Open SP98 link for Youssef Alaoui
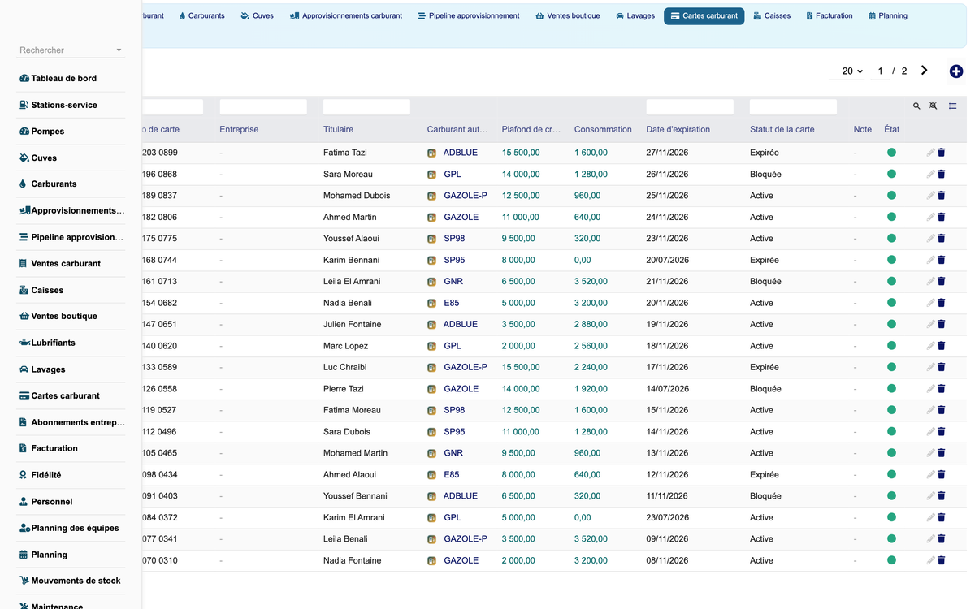The height and width of the screenshot is (609, 975). click(454, 239)
